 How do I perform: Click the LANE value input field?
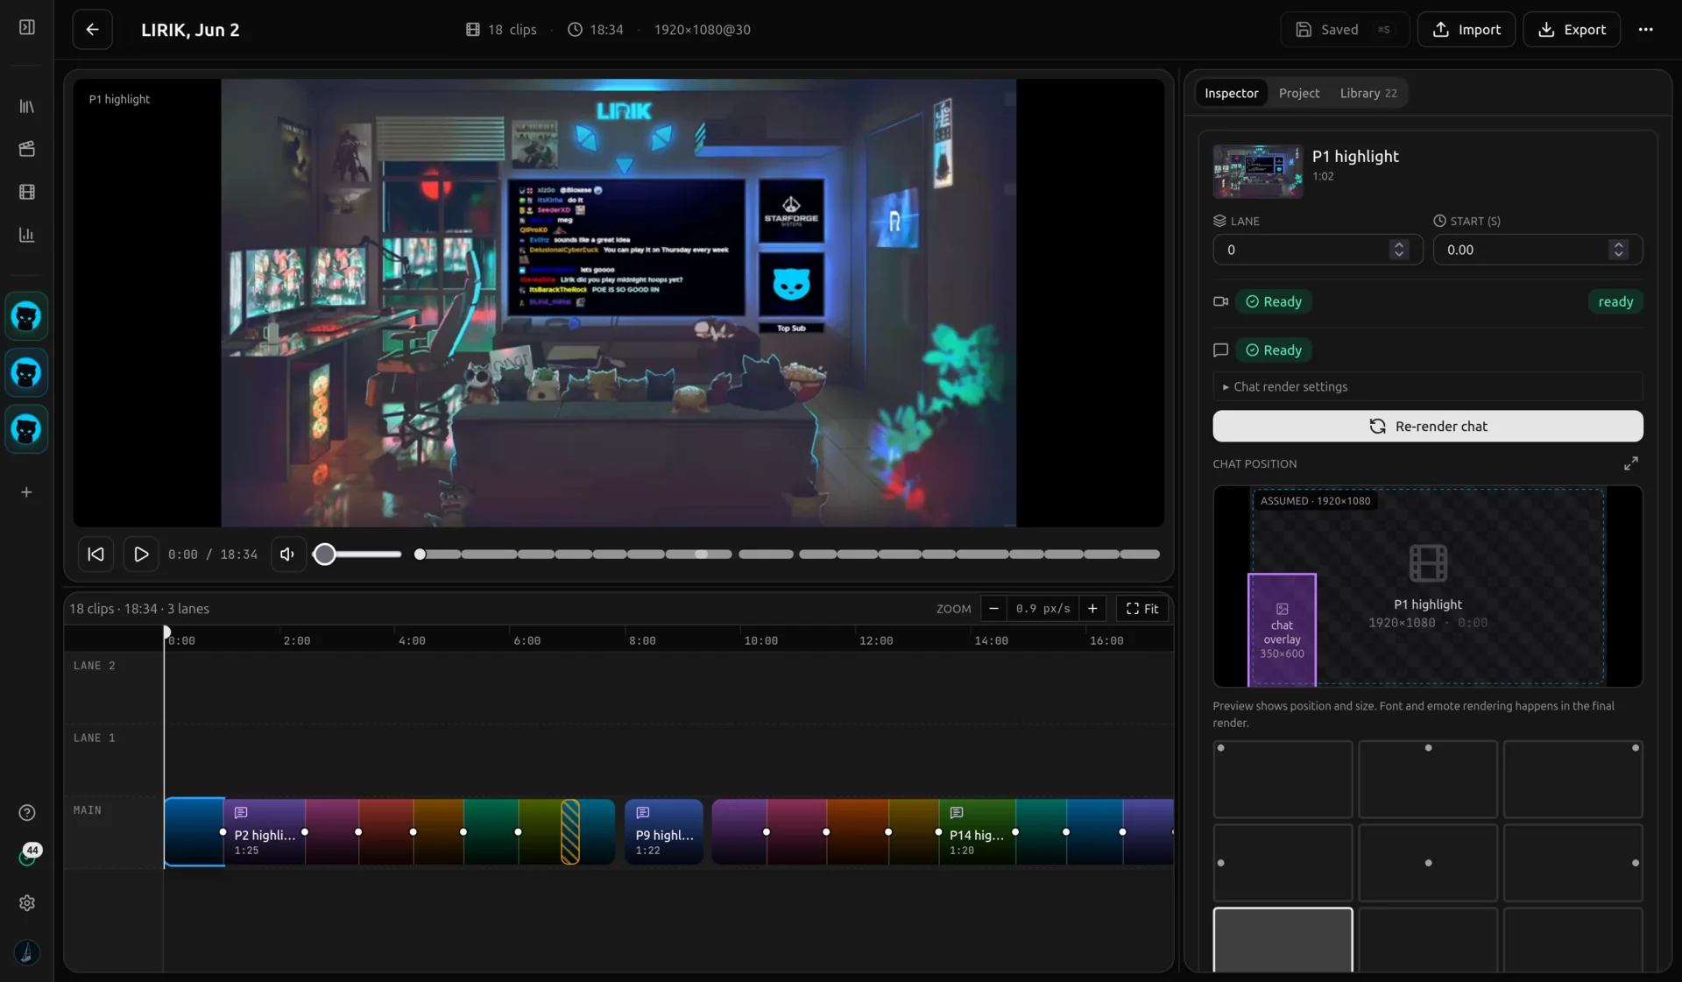(x=1318, y=250)
